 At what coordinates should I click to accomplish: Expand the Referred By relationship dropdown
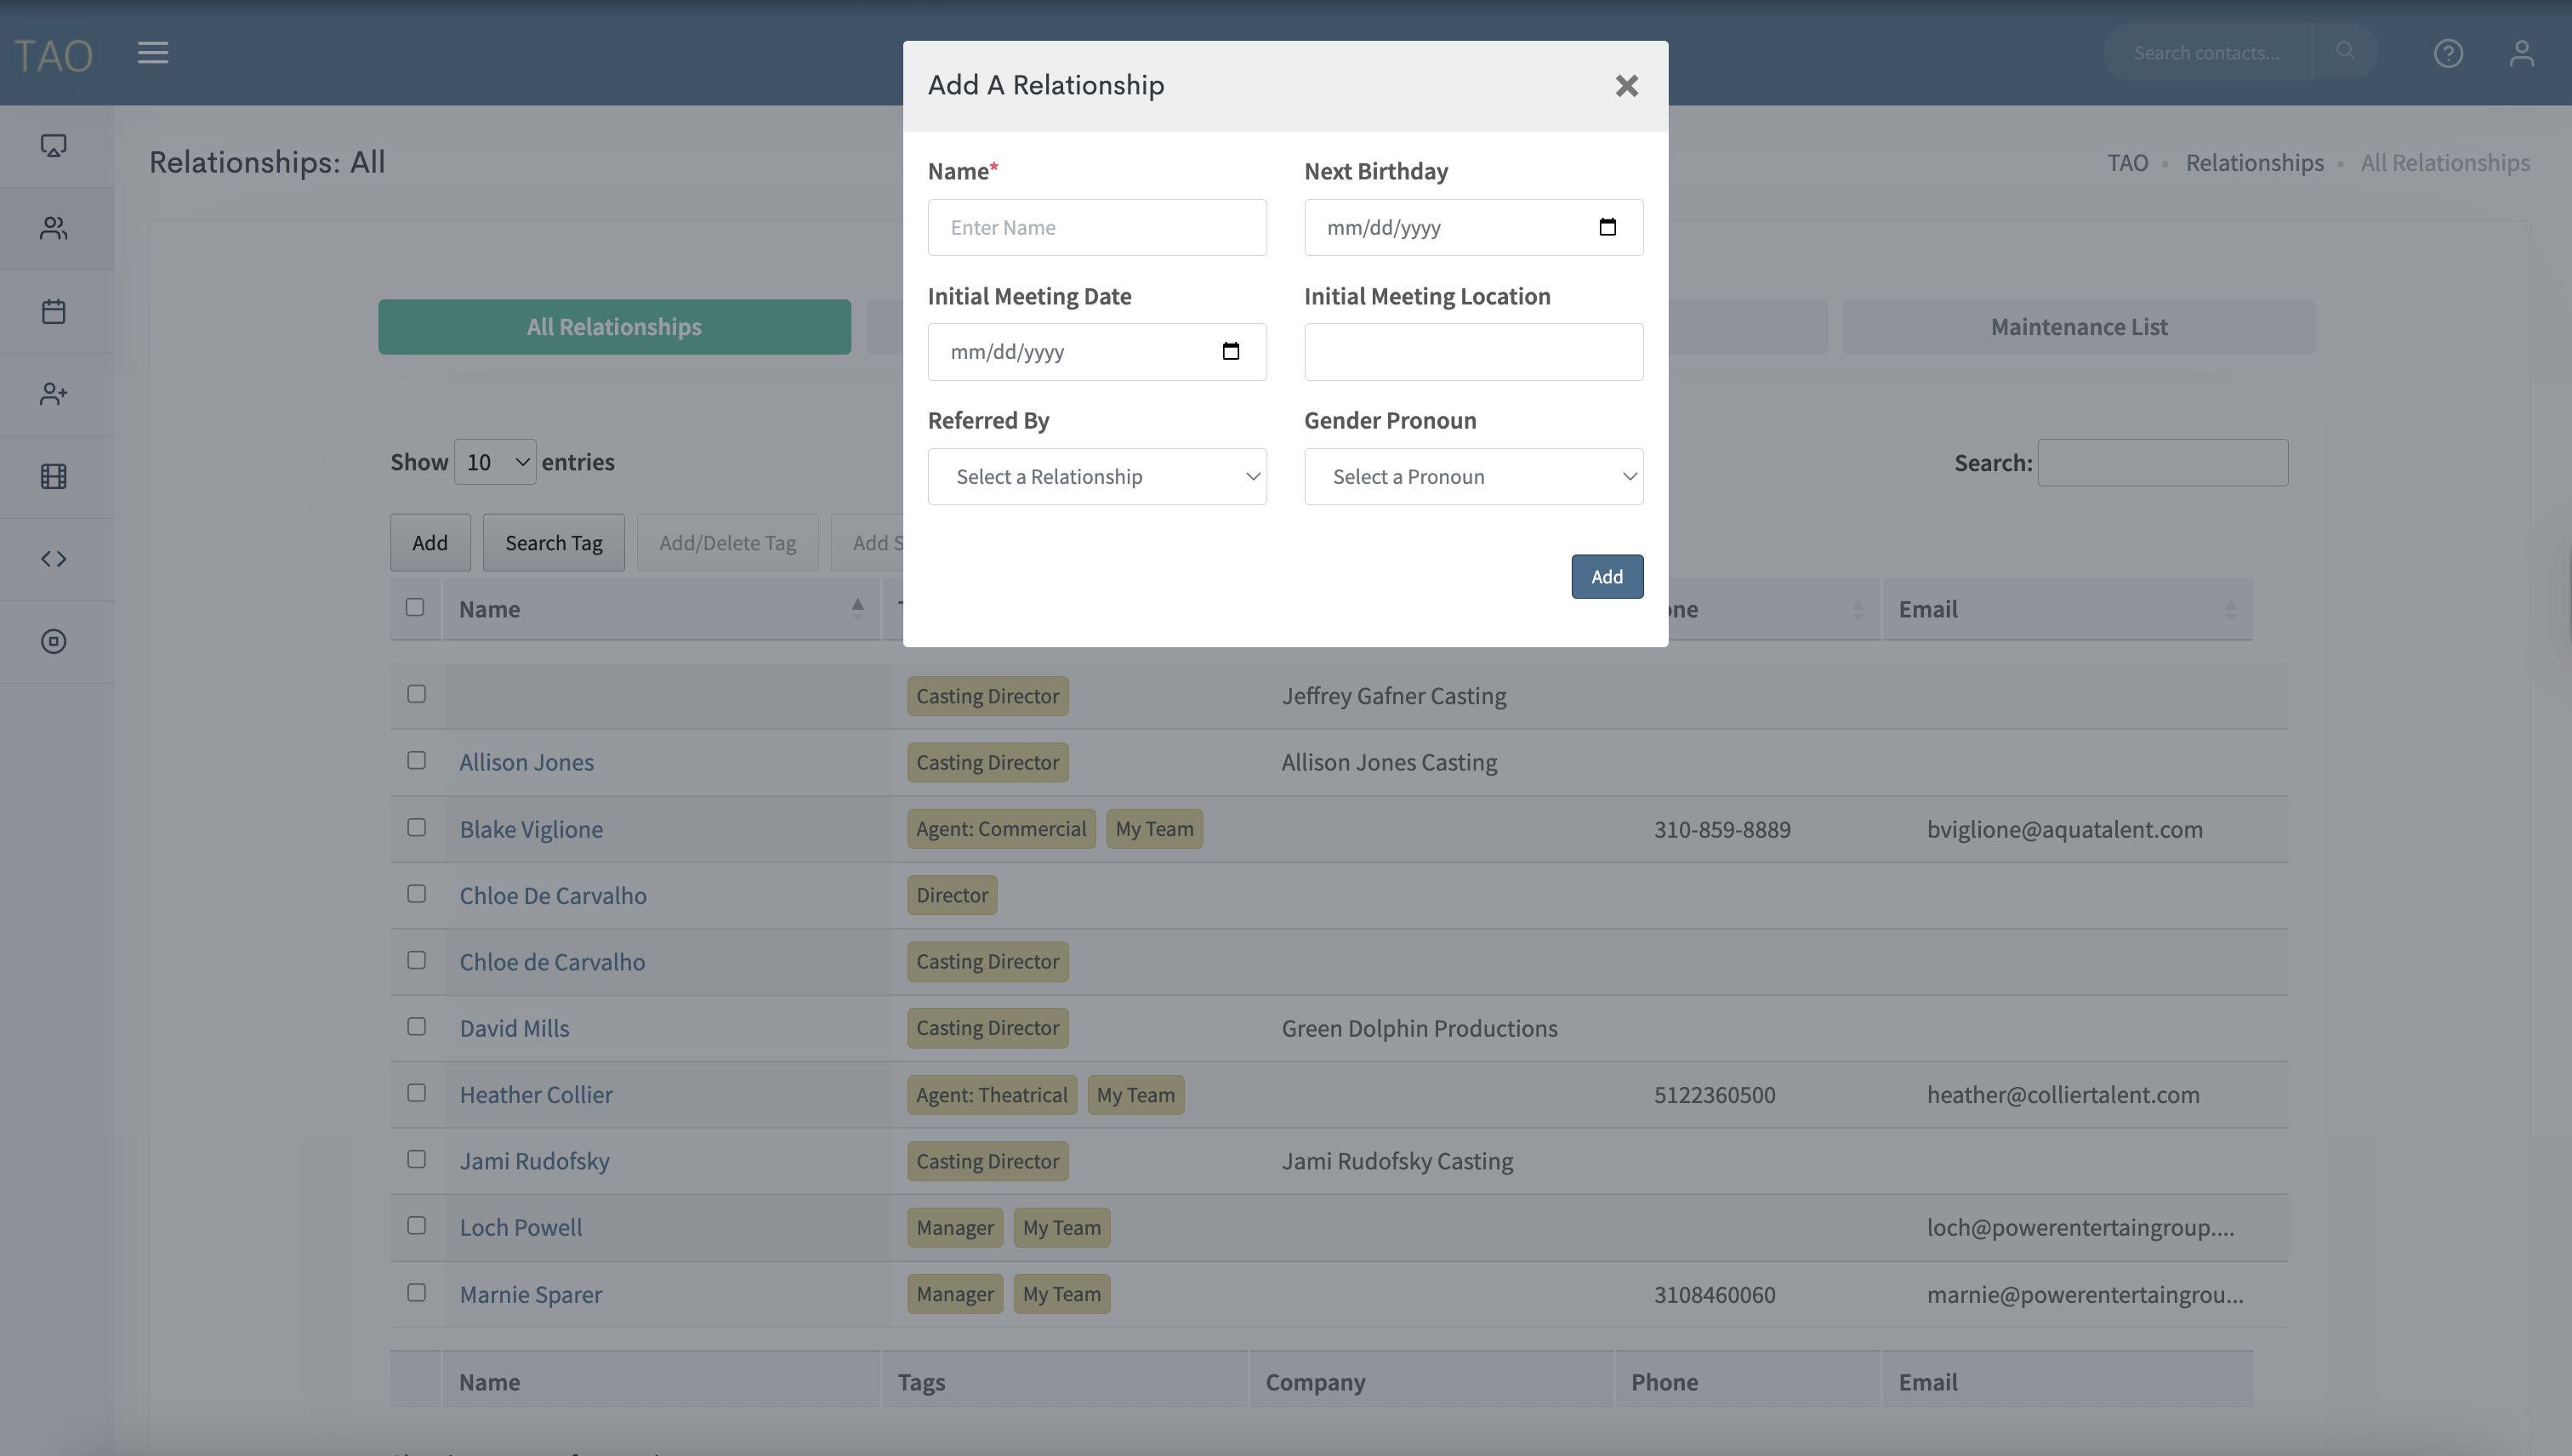(x=1097, y=477)
